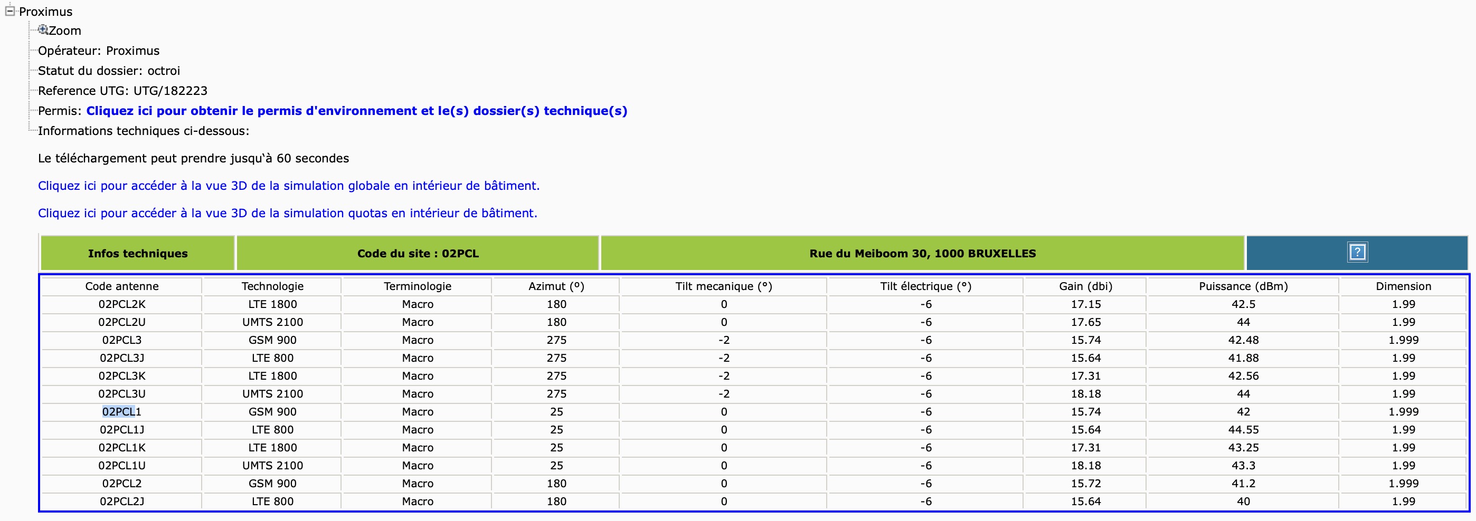This screenshot has width=1476, height=521.
Task: Select antenna code 02PCL3 cell
Action: click(x=122, y=340)
